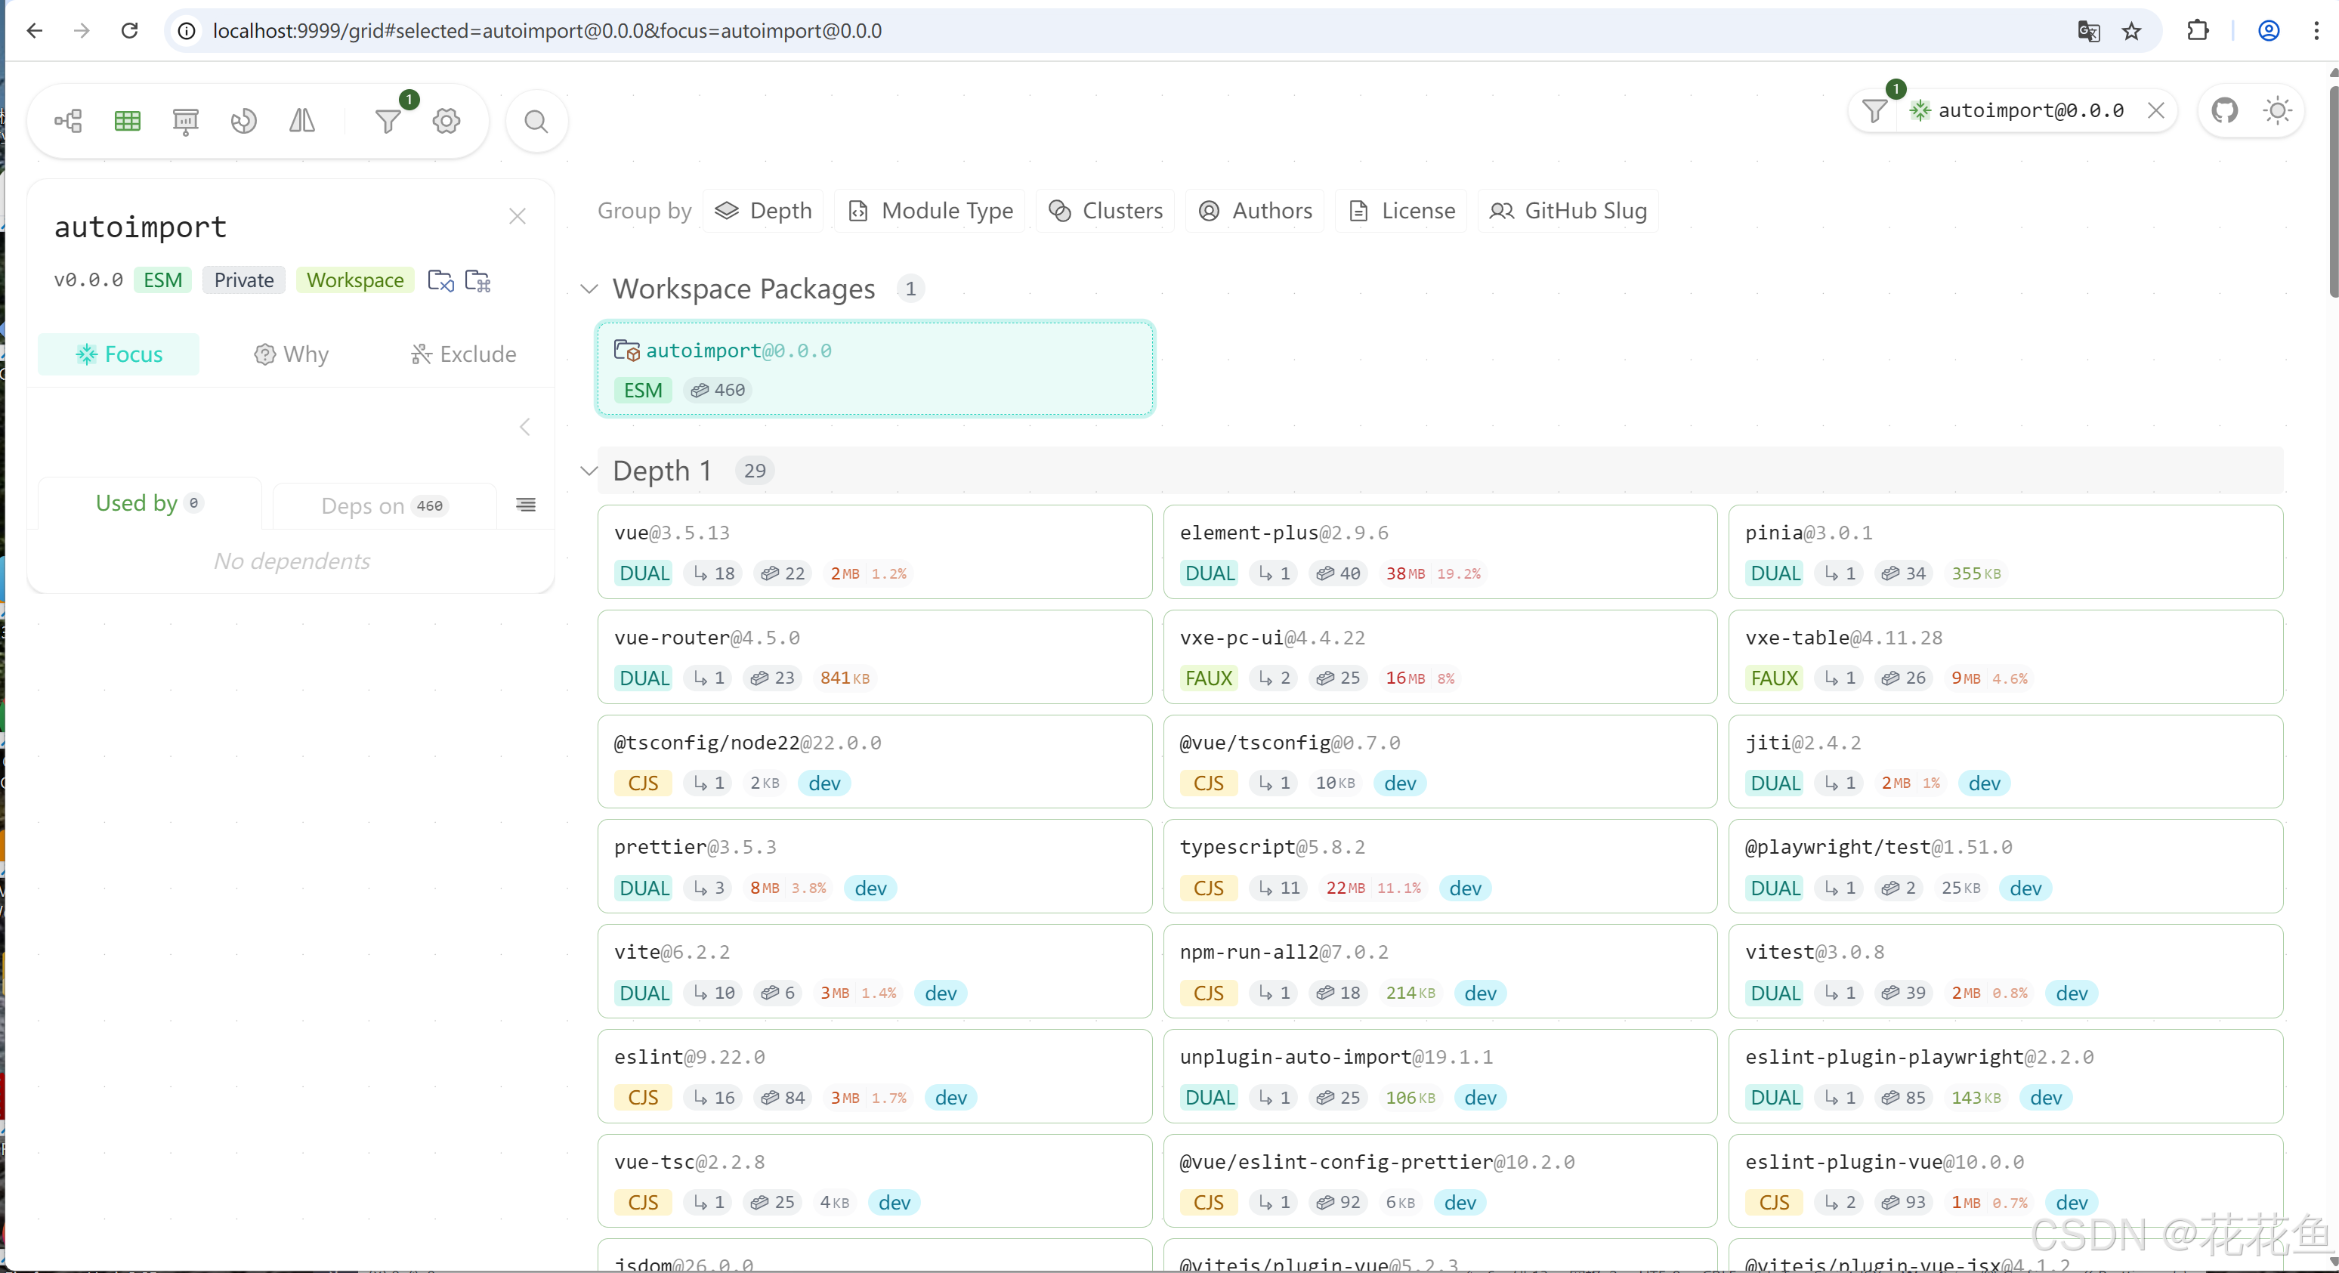Group by Authors button

coord(1256,211)
